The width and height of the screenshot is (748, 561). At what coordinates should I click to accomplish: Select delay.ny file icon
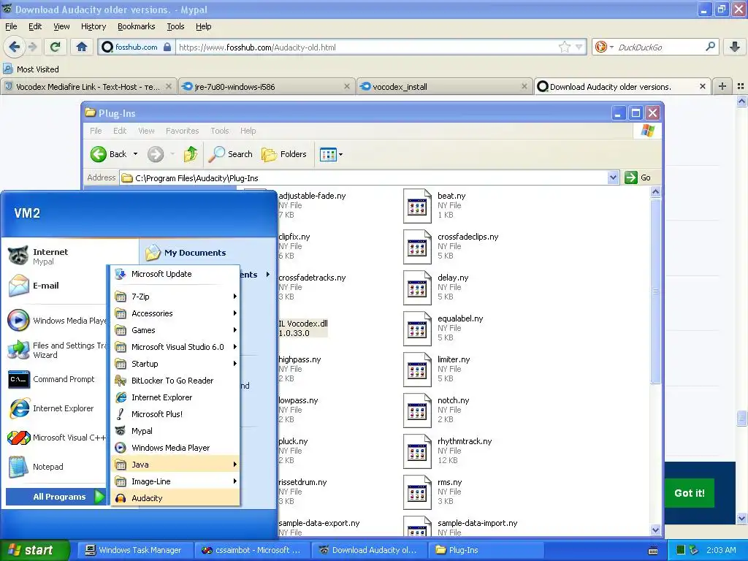coord(417,288)
